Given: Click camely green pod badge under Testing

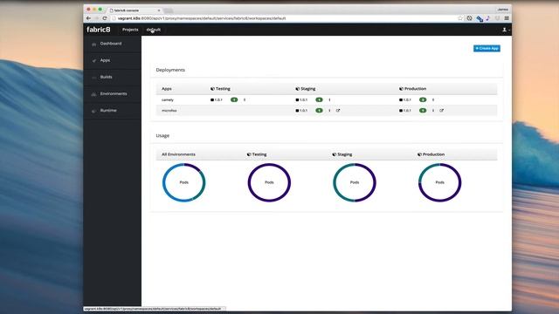Looking at the screenshot, I should 234,100.
